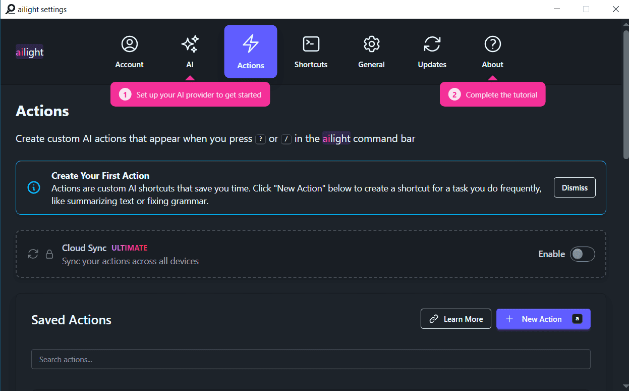Screen dimensions: 629x391
Task: Click the ailight logo in header
Action: pyautogui.click(x=30, y=52)
